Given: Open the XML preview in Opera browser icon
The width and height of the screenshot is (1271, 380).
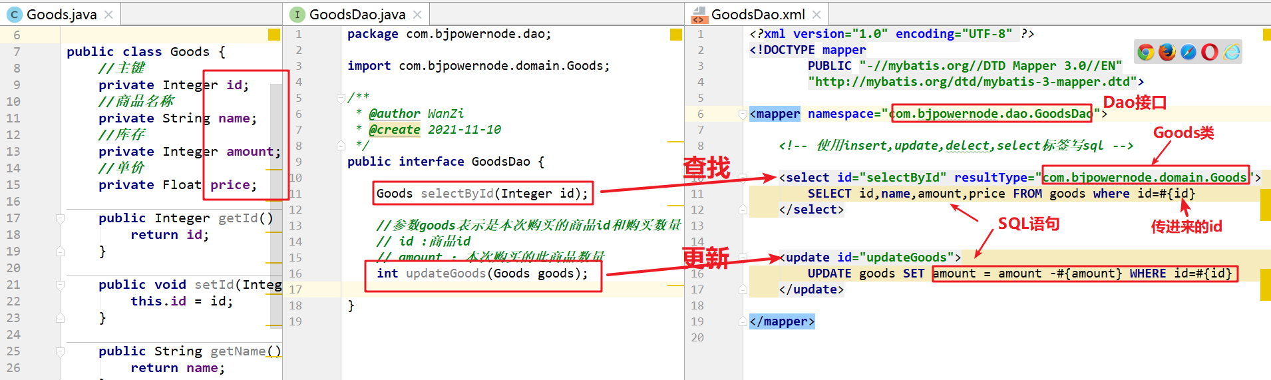Looking at the screenshot, I should pos(1210,52).
